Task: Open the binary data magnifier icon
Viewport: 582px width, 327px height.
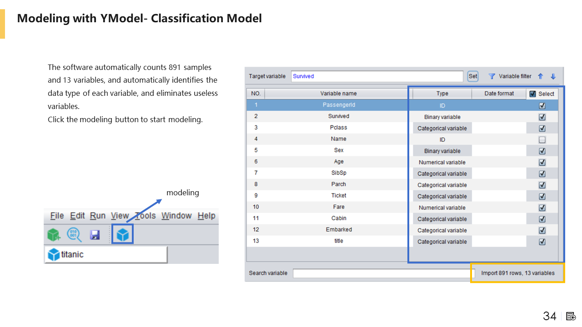Action: pos(74,234)
